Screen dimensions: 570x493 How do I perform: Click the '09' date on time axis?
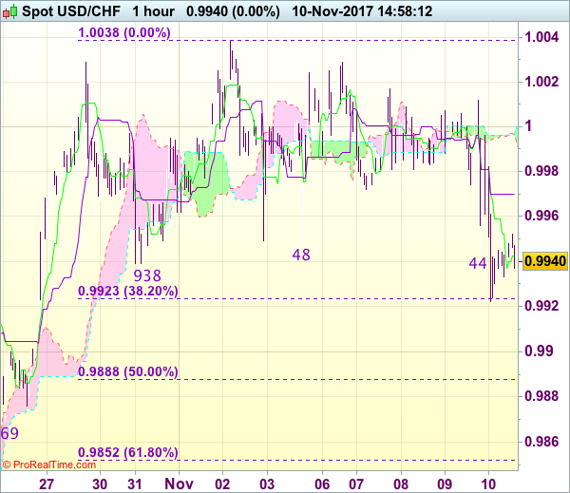coord(445,484)
